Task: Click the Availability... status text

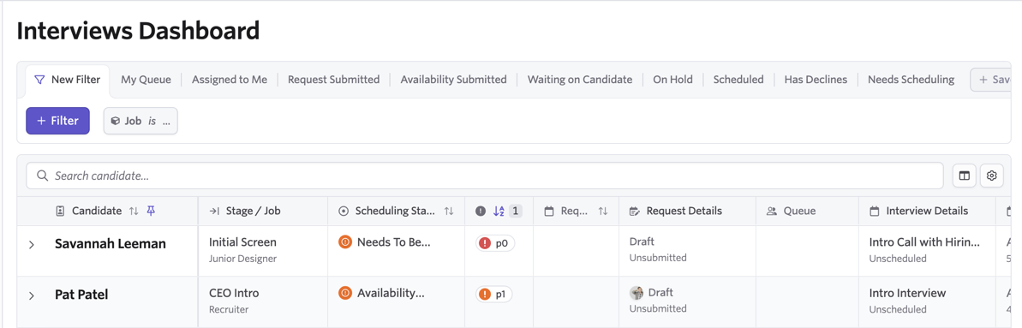Action: tap(391, 293)
